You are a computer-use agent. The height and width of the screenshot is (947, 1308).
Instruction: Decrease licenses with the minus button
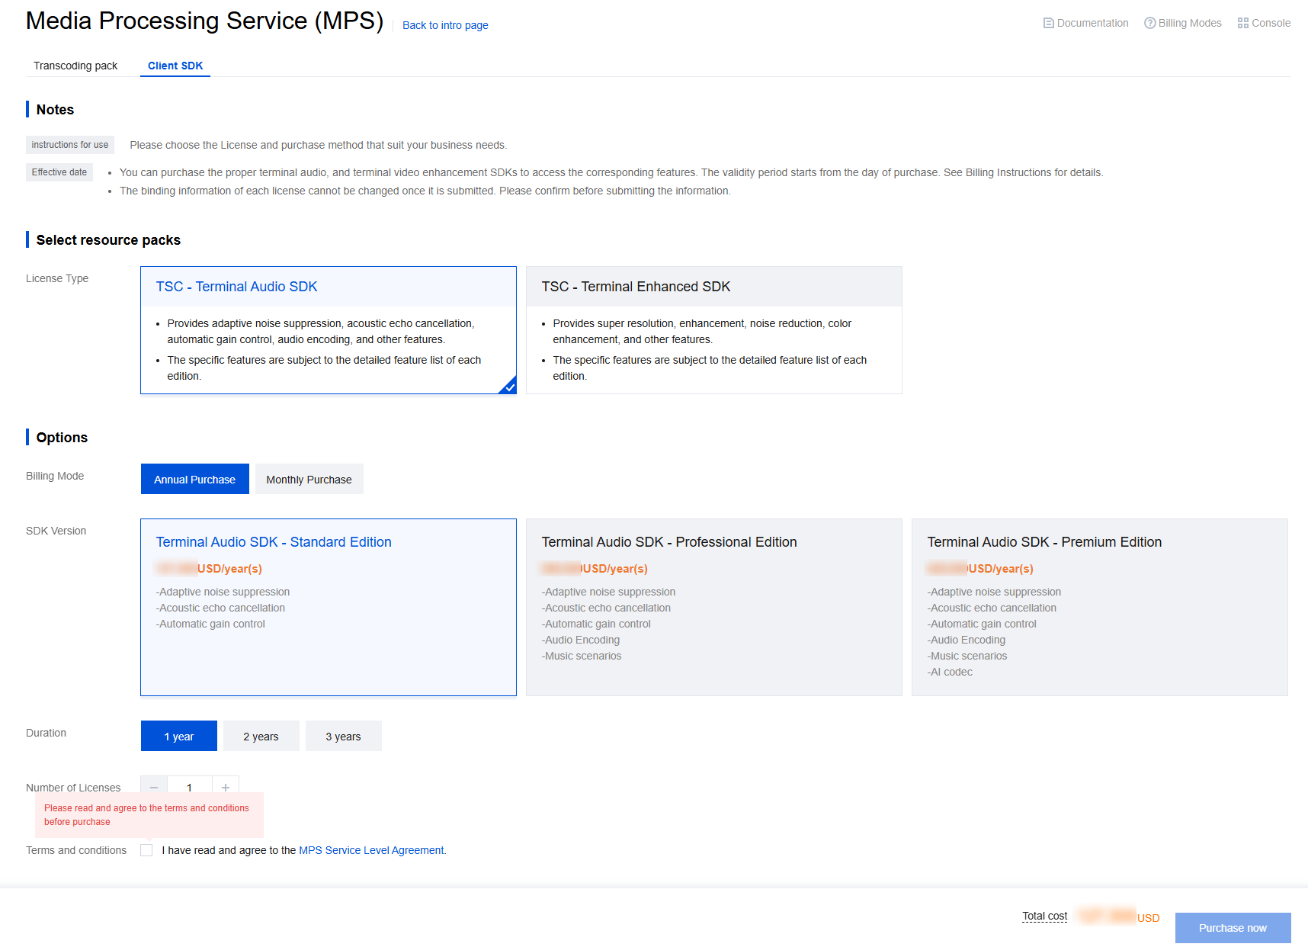(x=154, y=787)
